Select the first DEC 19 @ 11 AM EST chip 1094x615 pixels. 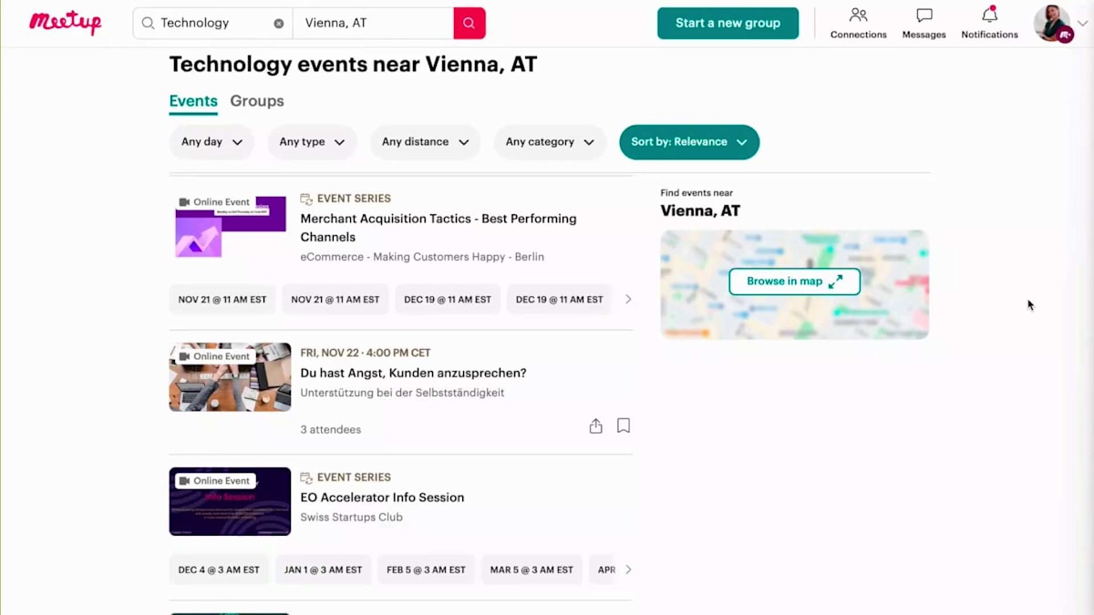coord(448,299)
